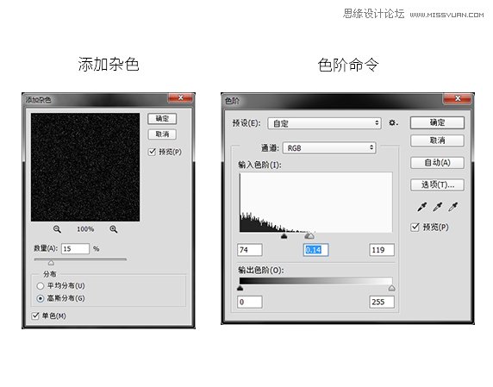Zoom in the Add Noise preview
The image size is (493, 387).
pyautogui.click(x=114, y=229)
